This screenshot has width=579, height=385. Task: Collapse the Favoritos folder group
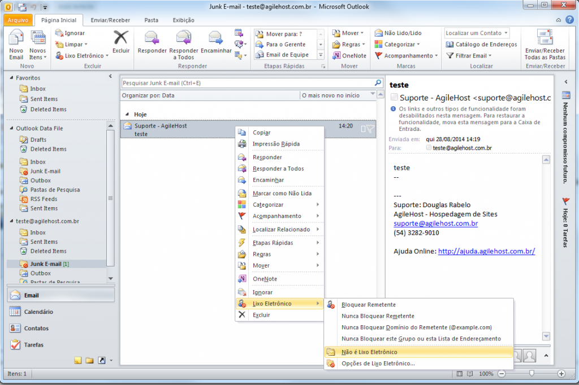click(11, 78)
